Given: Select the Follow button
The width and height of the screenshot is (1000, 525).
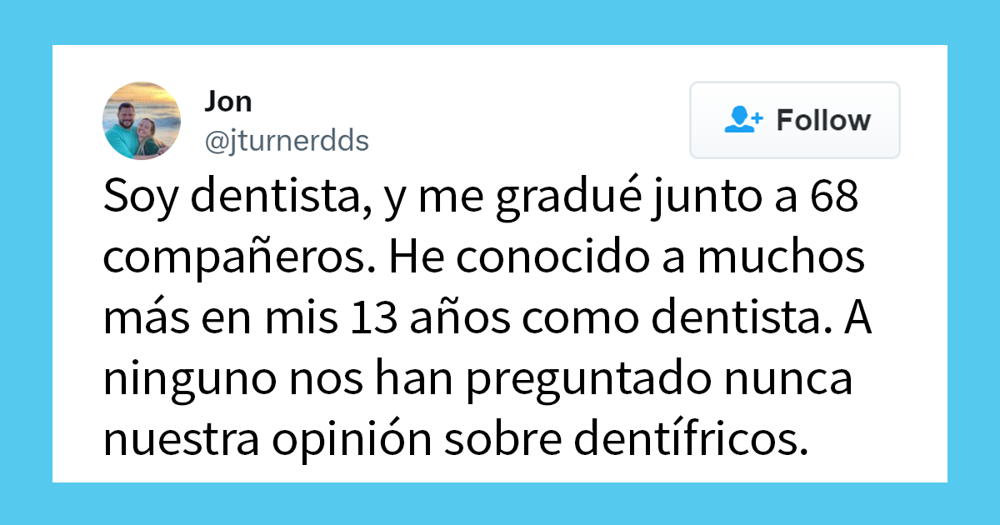Looking at the screenshot, I should 794,120.
